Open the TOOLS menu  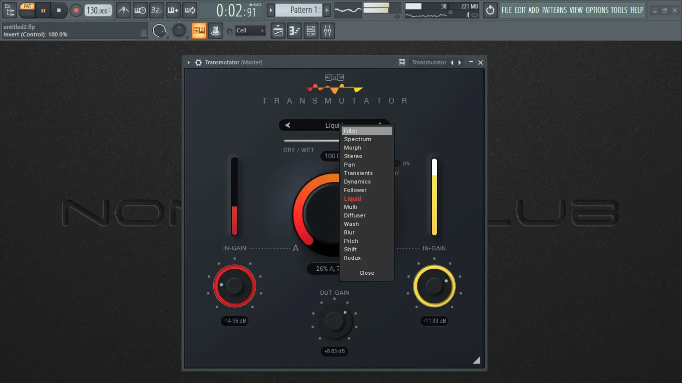[619, 10]
